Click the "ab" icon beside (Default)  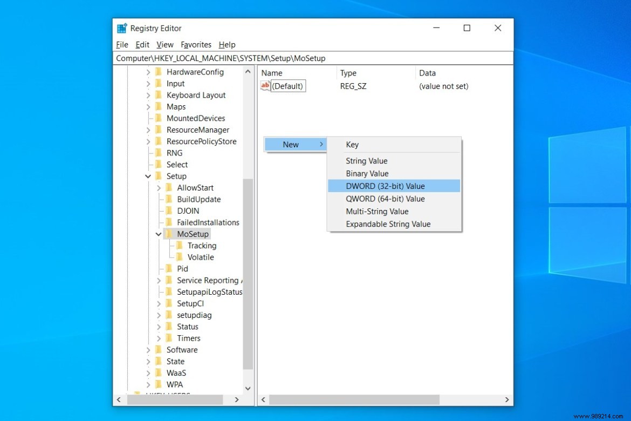tap(264, 85)
